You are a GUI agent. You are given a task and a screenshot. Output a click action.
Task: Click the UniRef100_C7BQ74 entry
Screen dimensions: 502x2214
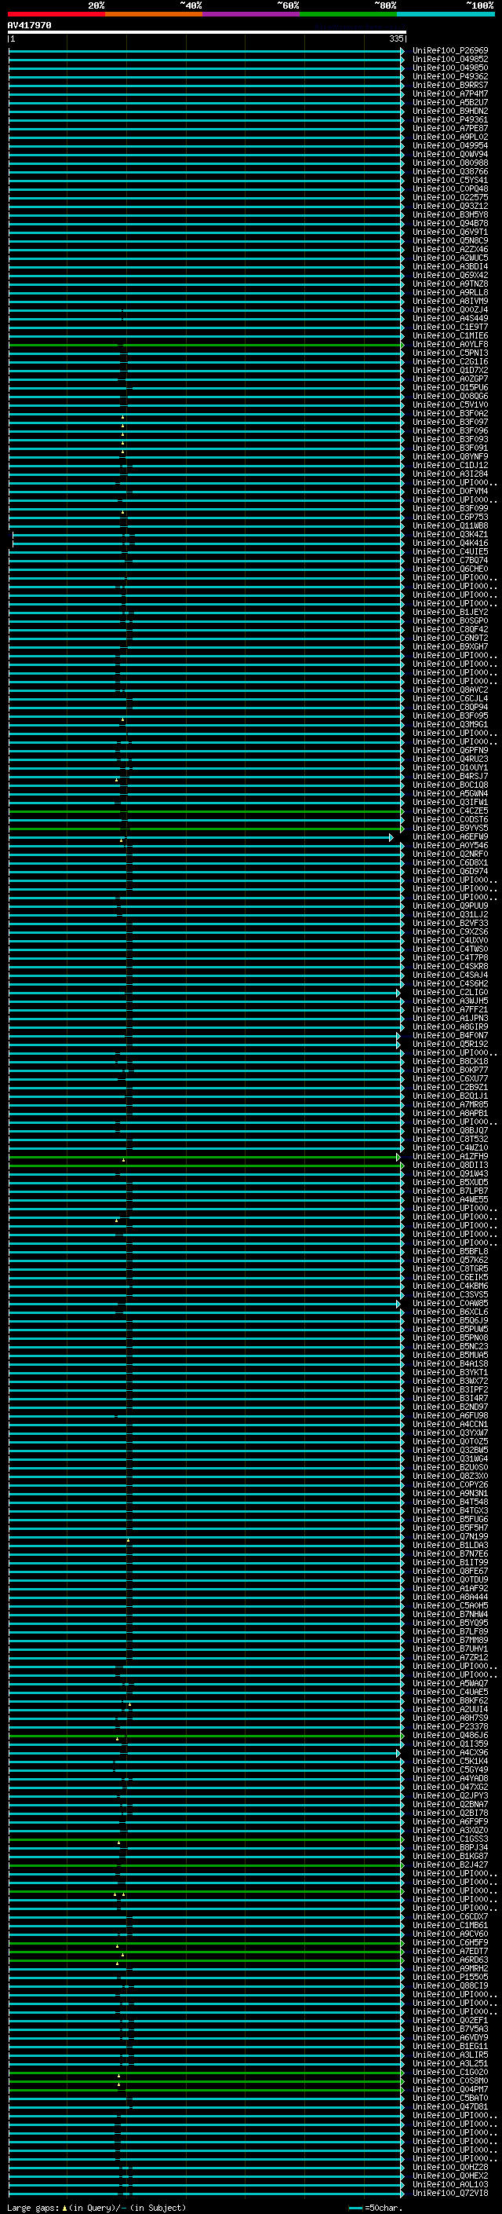(450, 561)
